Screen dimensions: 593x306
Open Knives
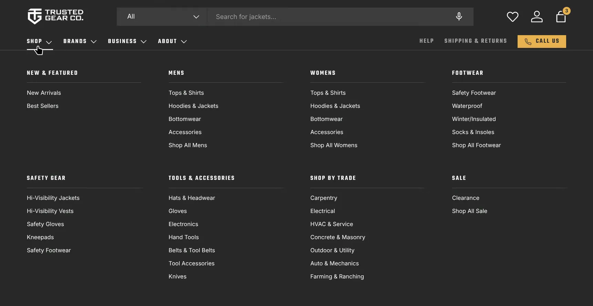[x=177, y=276]
